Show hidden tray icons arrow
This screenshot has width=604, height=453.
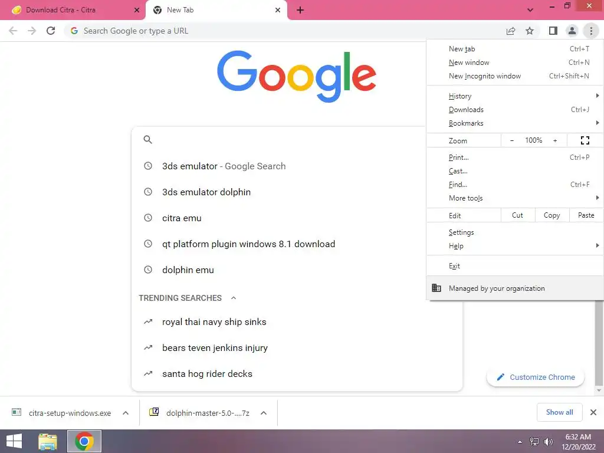[x=520, y=442]
